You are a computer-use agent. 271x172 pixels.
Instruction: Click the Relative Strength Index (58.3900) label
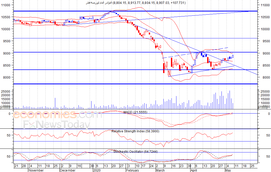[x=135, y=131]
